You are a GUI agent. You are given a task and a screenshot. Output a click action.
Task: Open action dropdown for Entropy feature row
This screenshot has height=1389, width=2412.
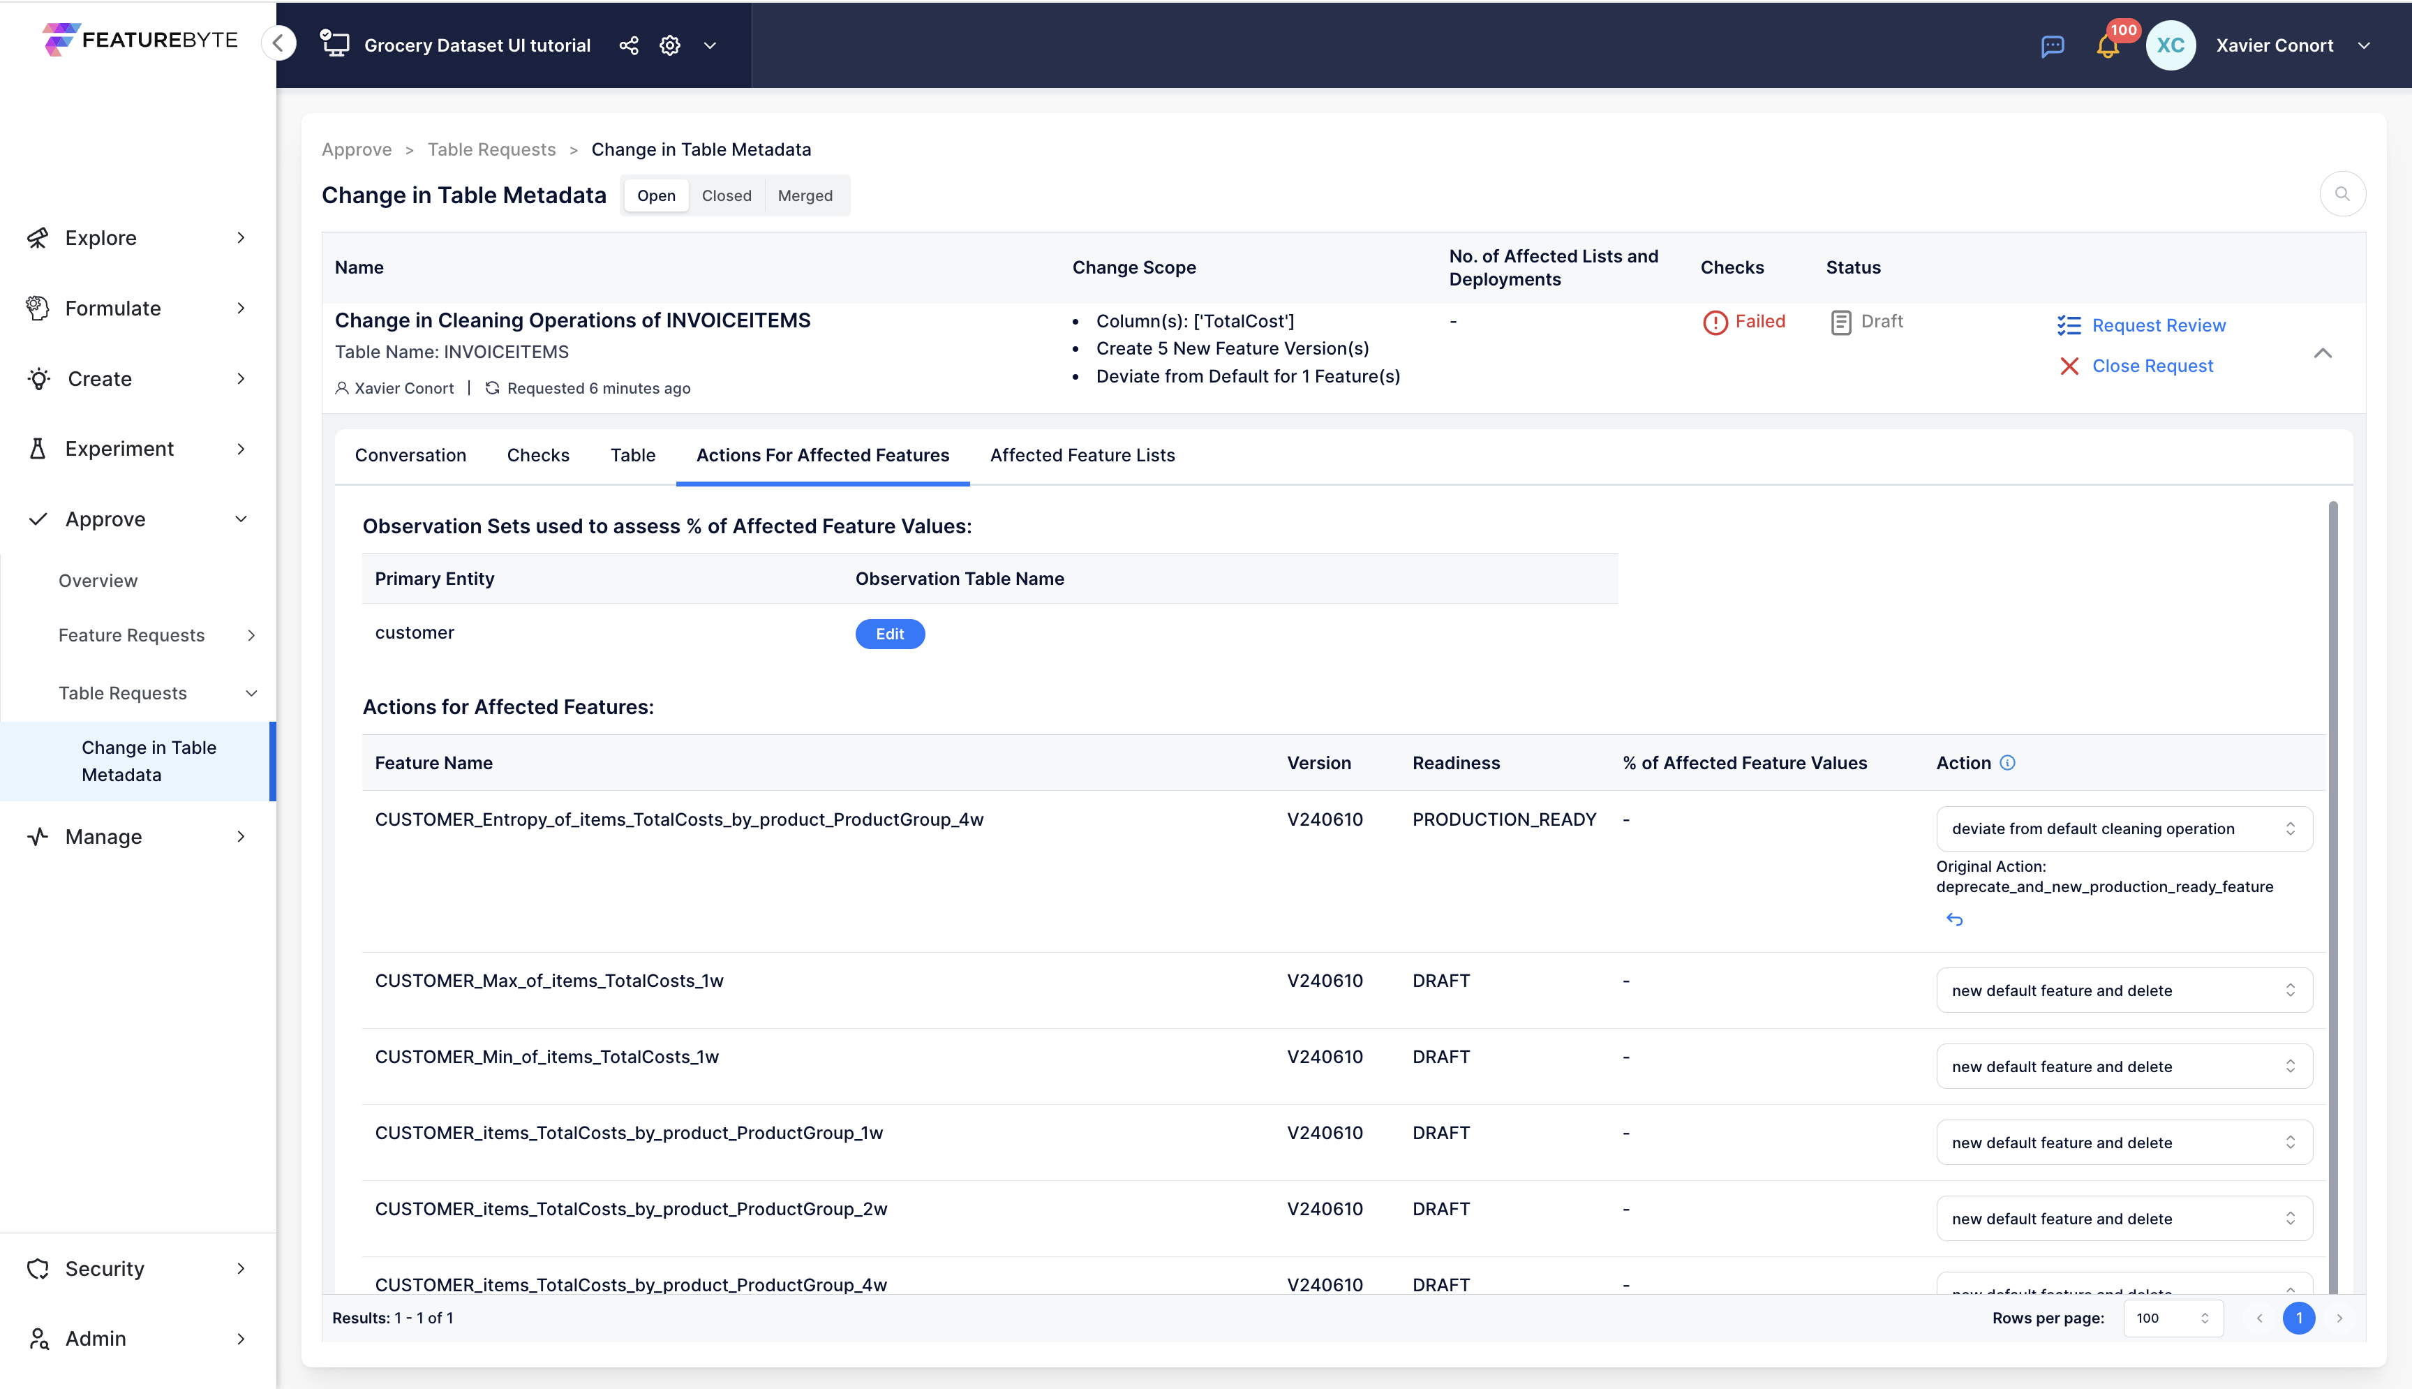pos(2124,828)
